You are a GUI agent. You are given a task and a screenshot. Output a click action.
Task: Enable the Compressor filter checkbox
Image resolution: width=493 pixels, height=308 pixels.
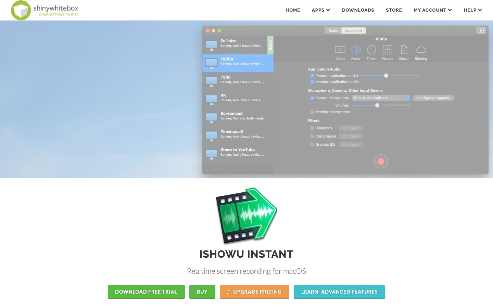click(x=312, y=136)
